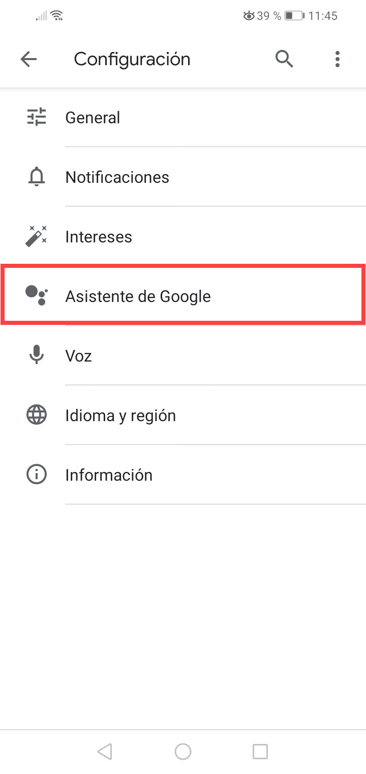Click the Intereses magic wand icon

(x=36, y=236)
